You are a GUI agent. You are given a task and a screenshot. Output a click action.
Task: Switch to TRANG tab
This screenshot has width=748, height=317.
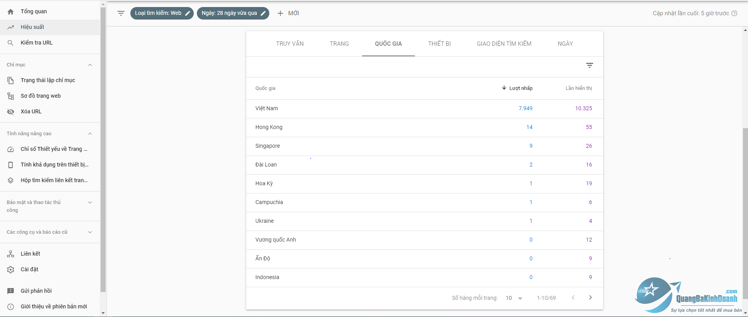[x=339, y=44]
